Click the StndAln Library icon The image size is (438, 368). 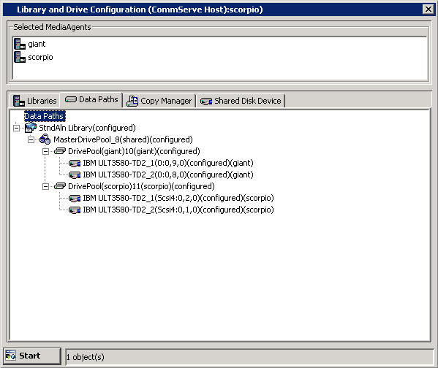point(31,128)
